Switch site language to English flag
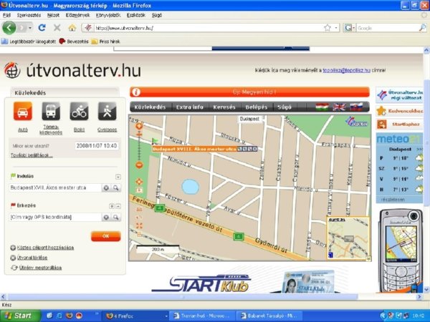The height and width of the screenshot is (322, 430). pyautogui.click(x=338, y=107)
